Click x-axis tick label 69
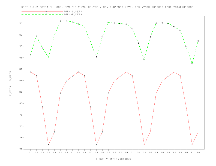 point(168,152)
